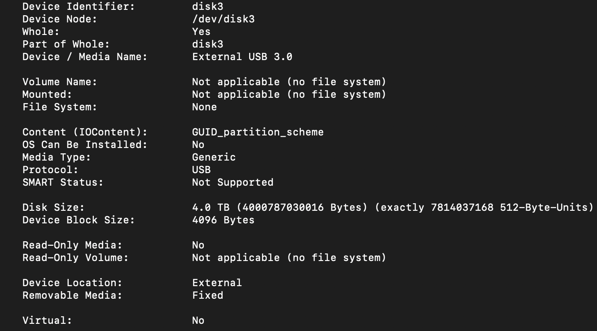Click the "Device Identifier:" label

pos(79,7)
